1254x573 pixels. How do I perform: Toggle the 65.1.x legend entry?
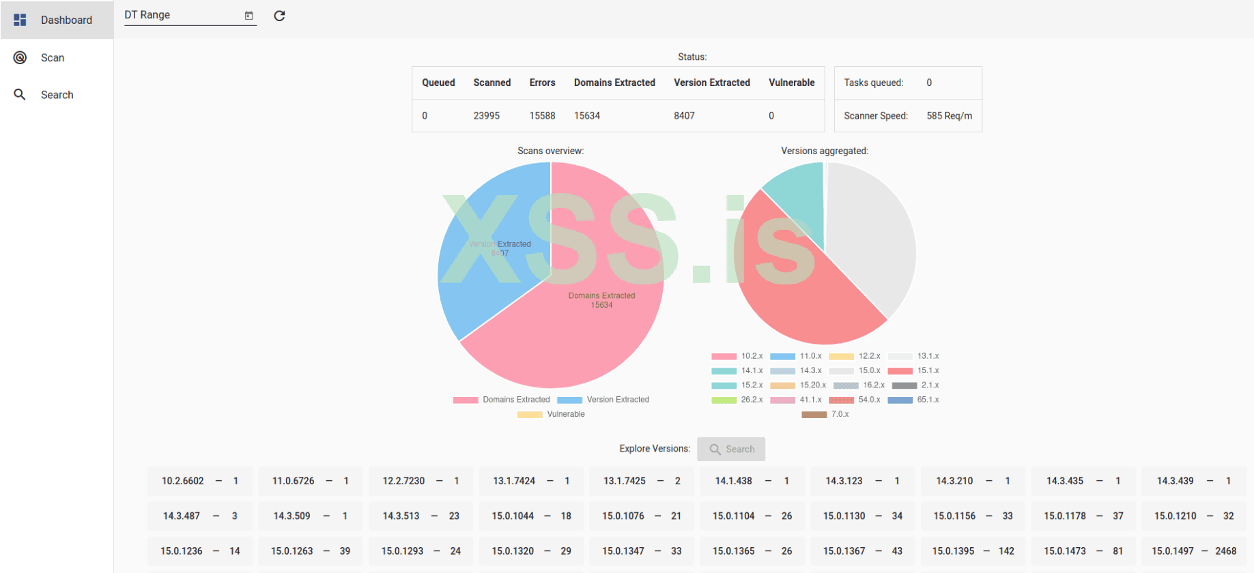click(x=913, y=400)
